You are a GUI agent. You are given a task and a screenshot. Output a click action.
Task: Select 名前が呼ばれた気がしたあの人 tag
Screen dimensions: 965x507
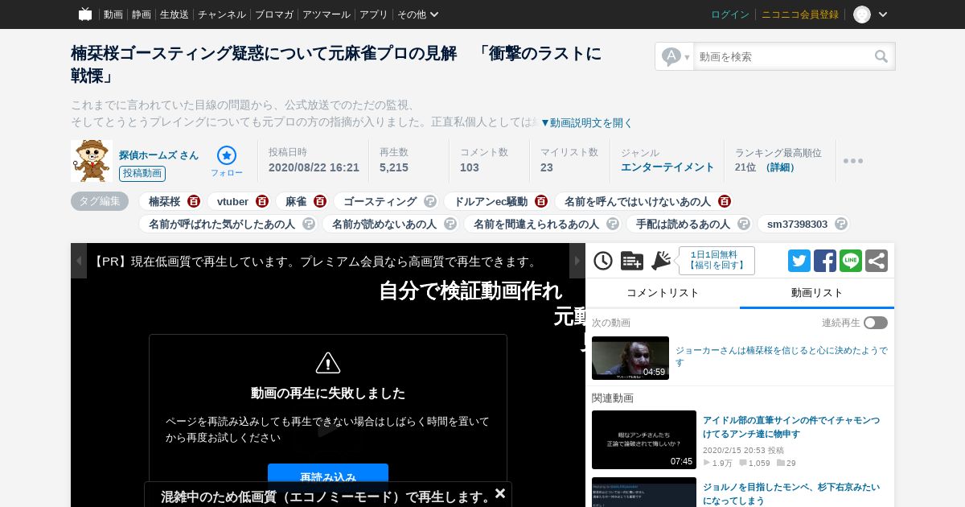pos(222,225)
